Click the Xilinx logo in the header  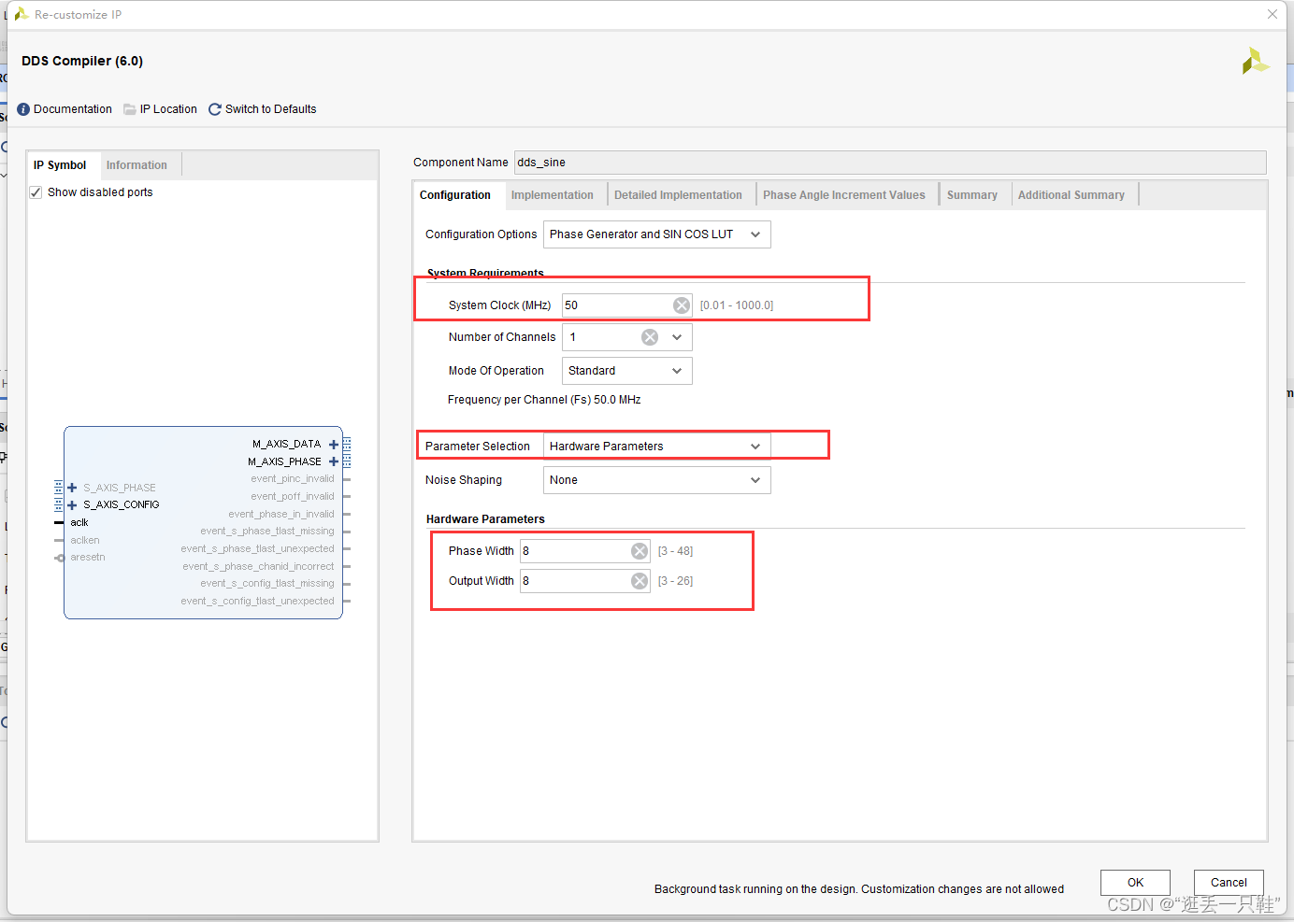[x=1255, y=62]
